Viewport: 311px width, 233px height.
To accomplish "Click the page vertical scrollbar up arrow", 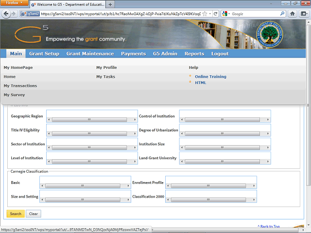I will pos(308,21).
